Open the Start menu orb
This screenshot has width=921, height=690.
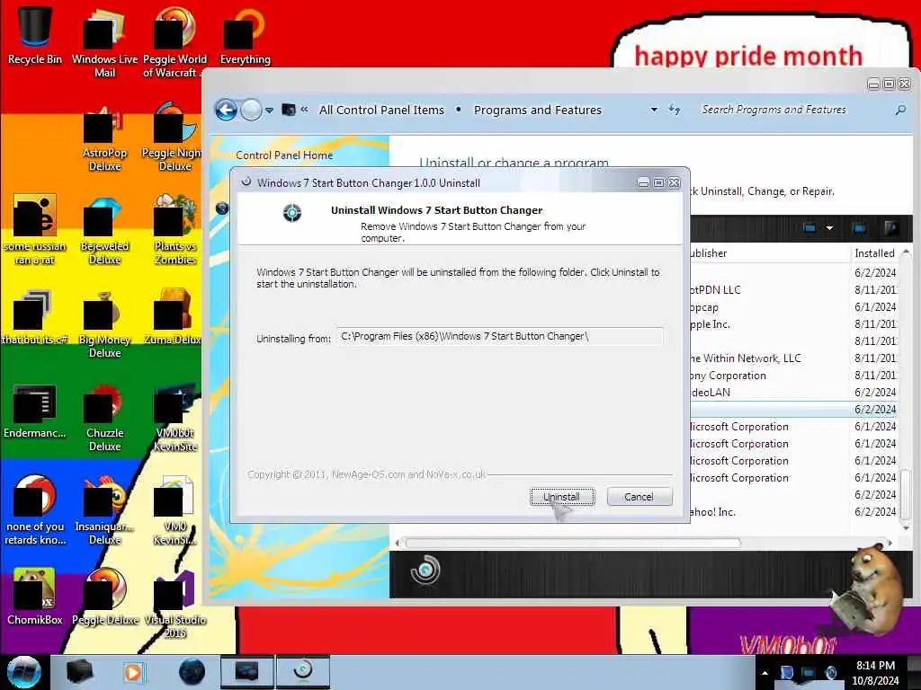[x=24, y=672]
